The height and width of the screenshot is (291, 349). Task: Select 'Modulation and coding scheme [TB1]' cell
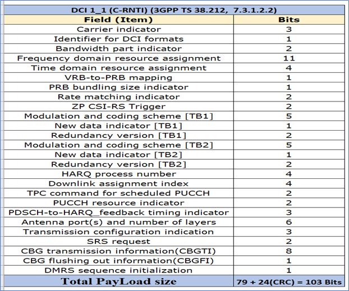coord(118,116)
